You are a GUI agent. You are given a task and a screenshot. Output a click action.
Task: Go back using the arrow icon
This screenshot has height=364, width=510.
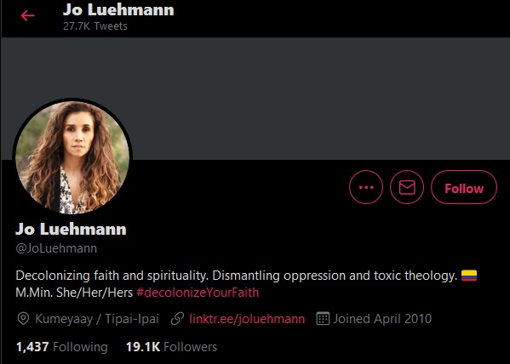(27, 15)
